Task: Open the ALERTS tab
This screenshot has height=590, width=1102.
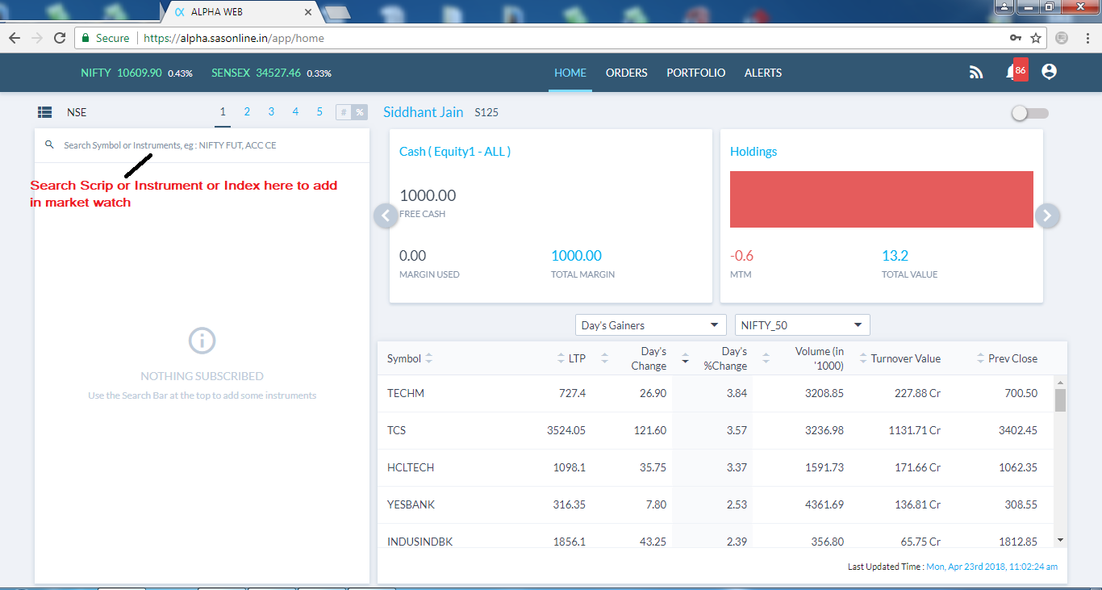Action: click(x=763, y=73)
